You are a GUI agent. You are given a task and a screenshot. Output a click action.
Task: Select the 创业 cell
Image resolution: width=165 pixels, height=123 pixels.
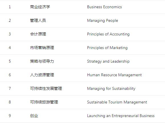(34, 116)
